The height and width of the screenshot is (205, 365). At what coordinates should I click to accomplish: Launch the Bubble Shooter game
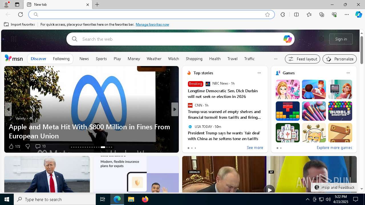point(340,111)
